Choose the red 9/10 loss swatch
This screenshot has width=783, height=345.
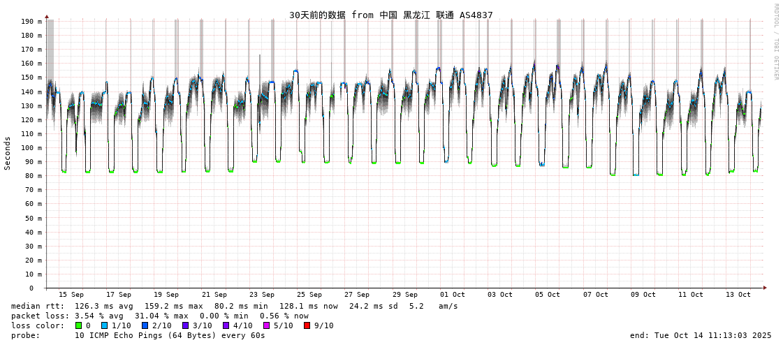click(x=307, y=325)
